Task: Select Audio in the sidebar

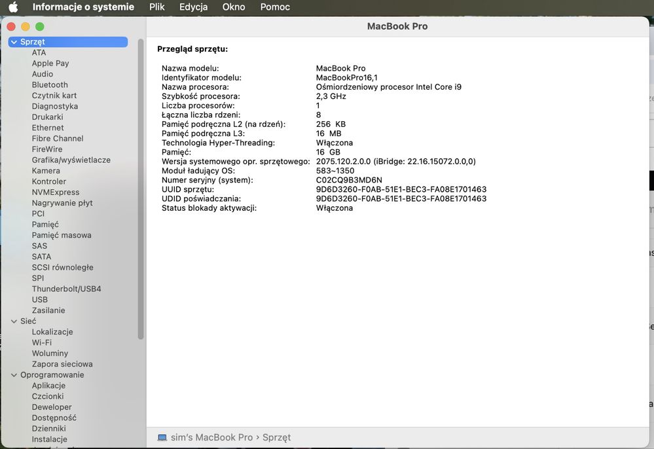Action: tap(43, 74)
